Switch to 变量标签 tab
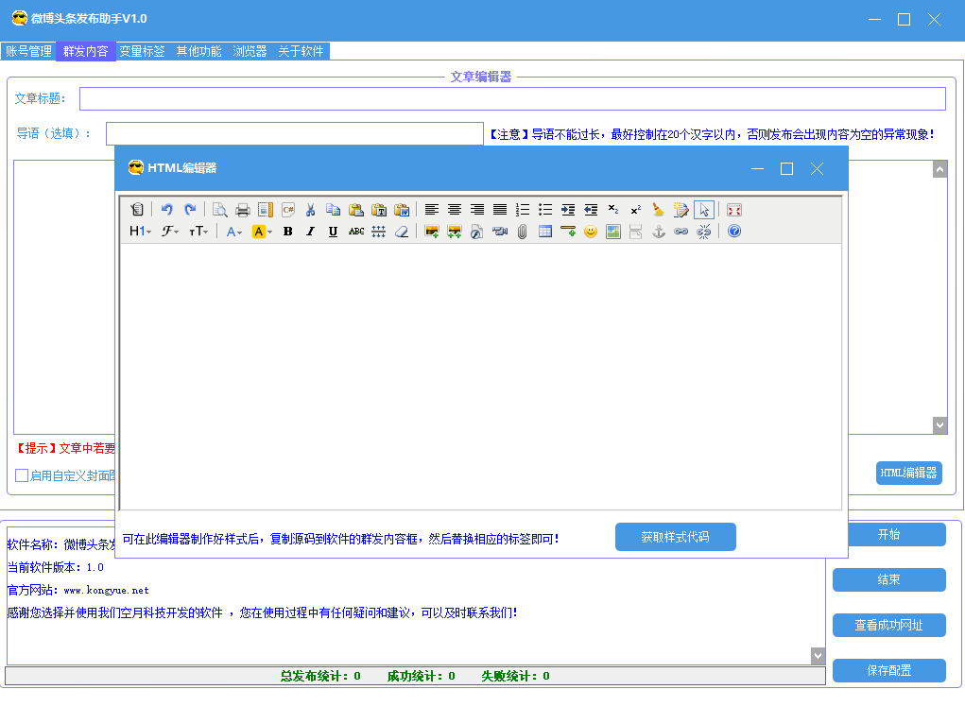The width and height of the screenshot is (965, 707). coord(142,51)
